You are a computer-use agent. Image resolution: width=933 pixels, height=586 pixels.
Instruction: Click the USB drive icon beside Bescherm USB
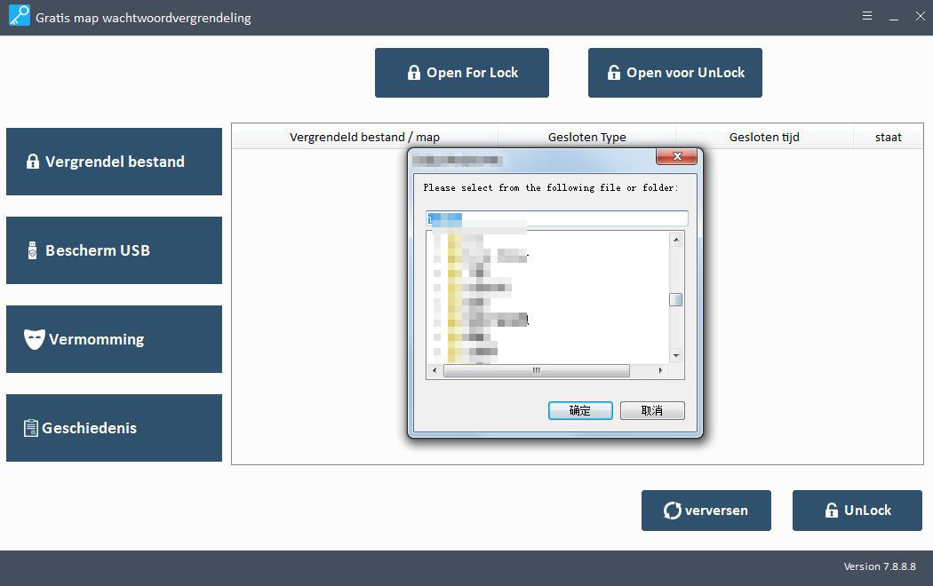click(x=33, y=250)
